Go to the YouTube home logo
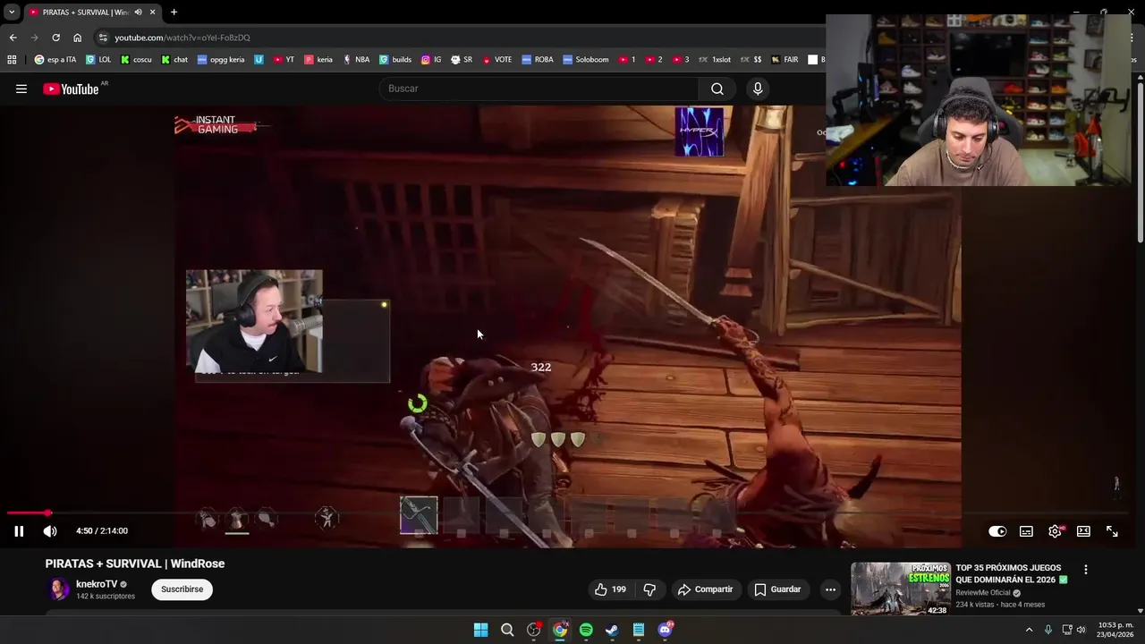Viewport: 1145px width, 644px height. [x=71, y=89]
